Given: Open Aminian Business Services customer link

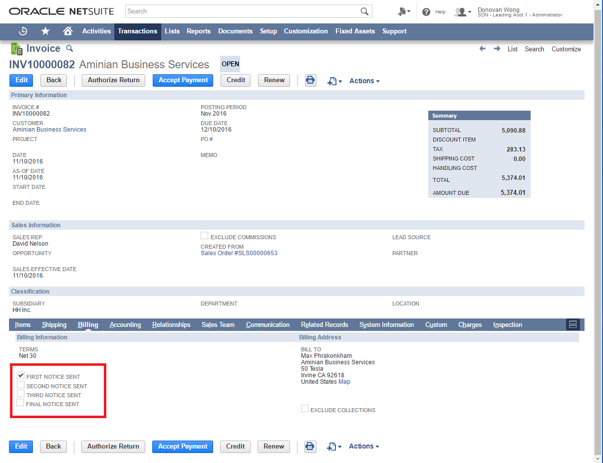Looking at the screenshot, I should (x=49, y=130).
